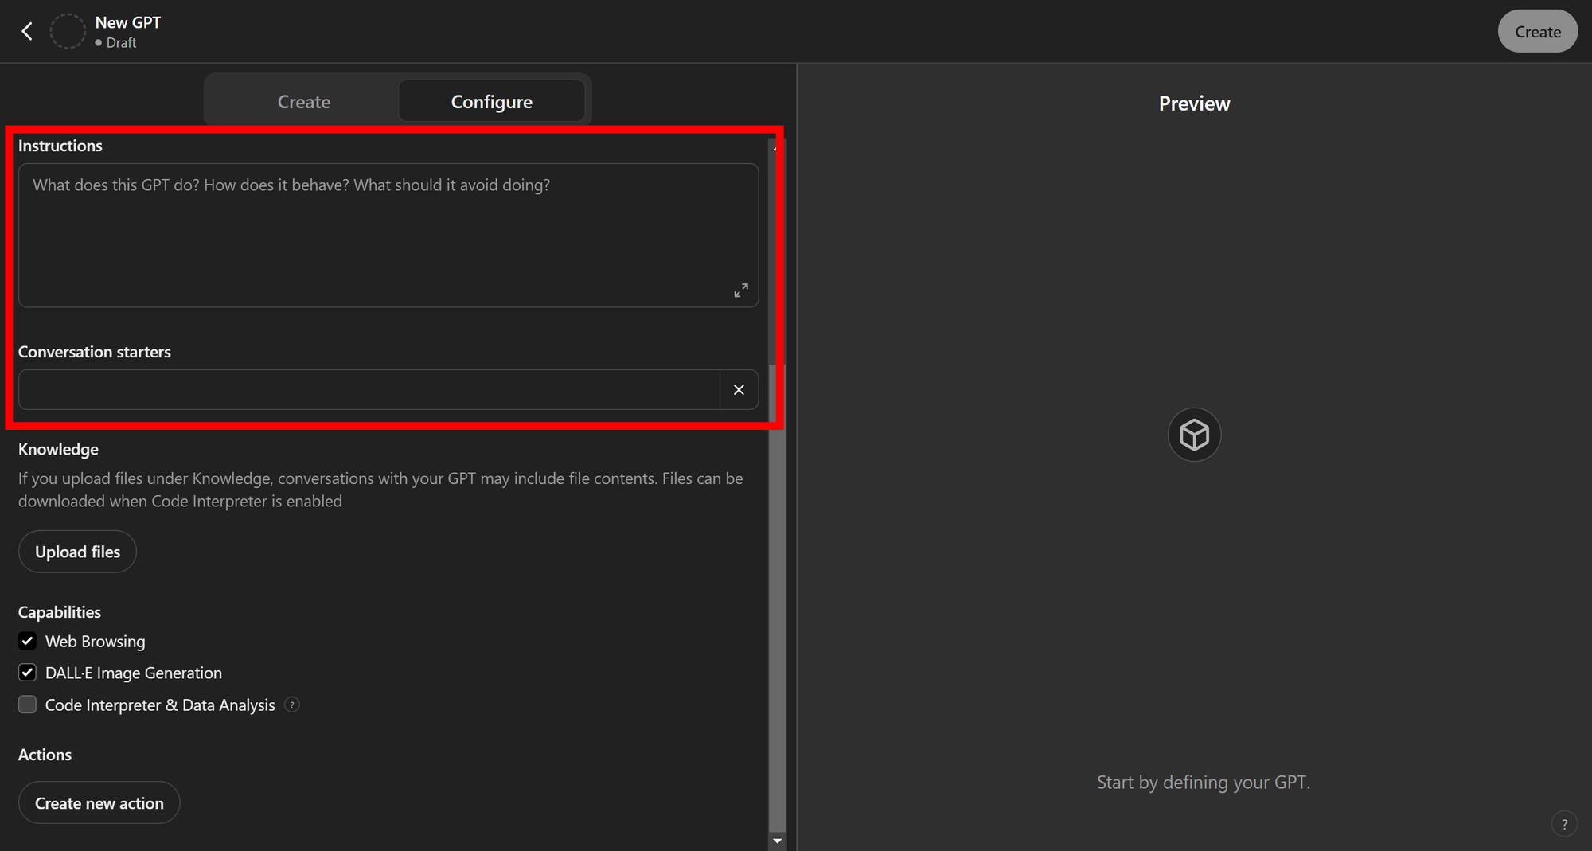
Task: Expand the Instructions editor to full size
Action: [740, 291]
